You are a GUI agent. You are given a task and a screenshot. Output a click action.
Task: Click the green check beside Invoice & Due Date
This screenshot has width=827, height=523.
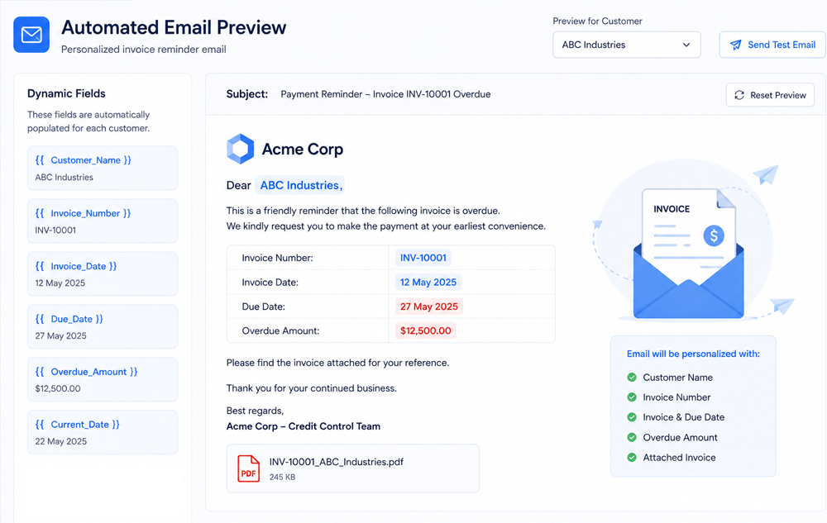(631, 417)
